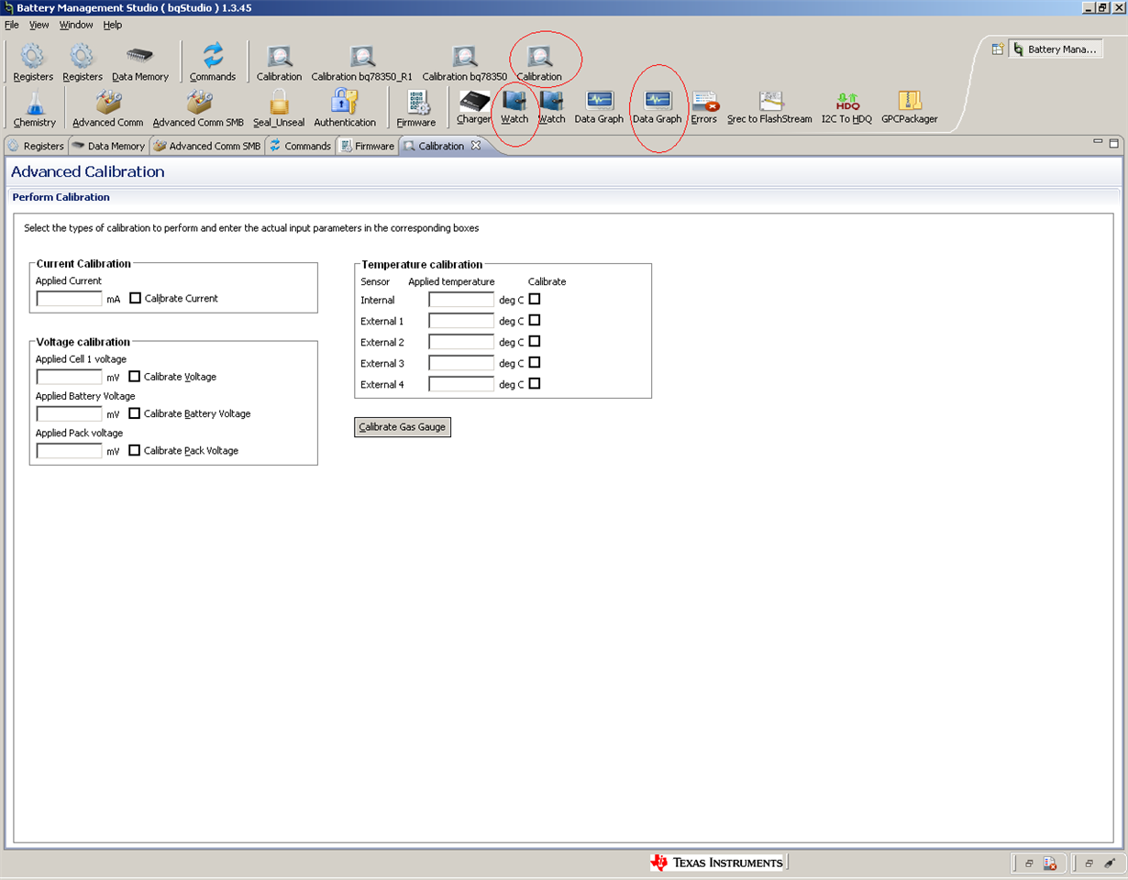This screenshot has width=1128, height=880.
Task: Open the Data Memory toolbar icon
Action: 140,62
